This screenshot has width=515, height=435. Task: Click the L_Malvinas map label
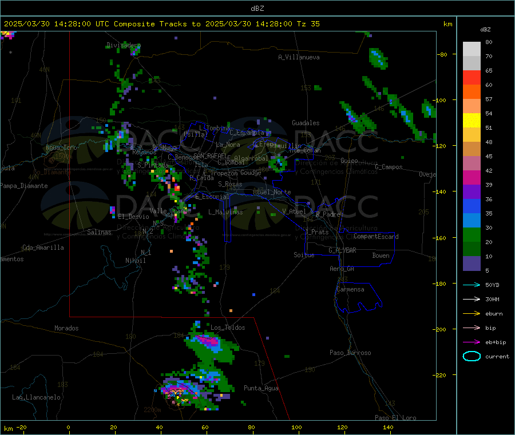(225, 212)
